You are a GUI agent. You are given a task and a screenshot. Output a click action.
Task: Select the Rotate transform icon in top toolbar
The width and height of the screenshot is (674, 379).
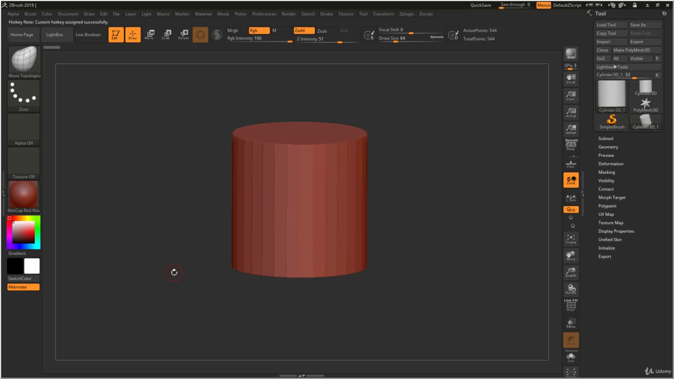183,35
